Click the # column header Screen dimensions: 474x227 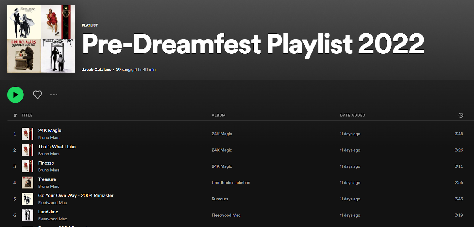15,115
